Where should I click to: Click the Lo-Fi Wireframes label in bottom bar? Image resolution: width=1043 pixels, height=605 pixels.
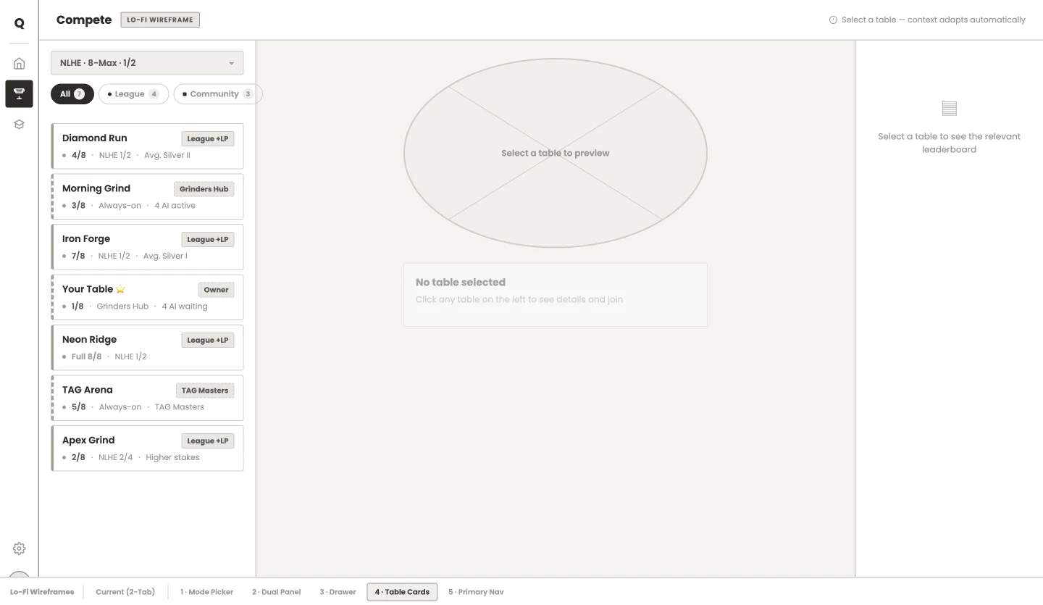[42, 592]
